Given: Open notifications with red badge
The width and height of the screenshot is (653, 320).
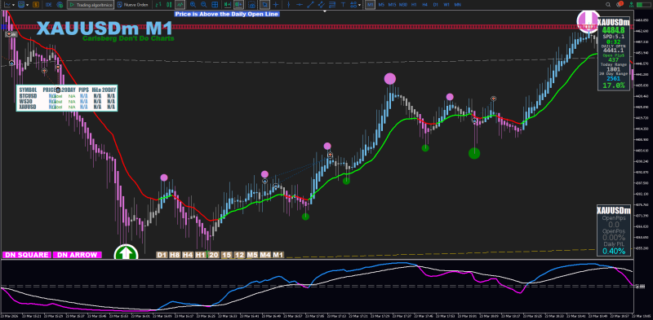Looking at the screenshot, I should click(620, 4).
